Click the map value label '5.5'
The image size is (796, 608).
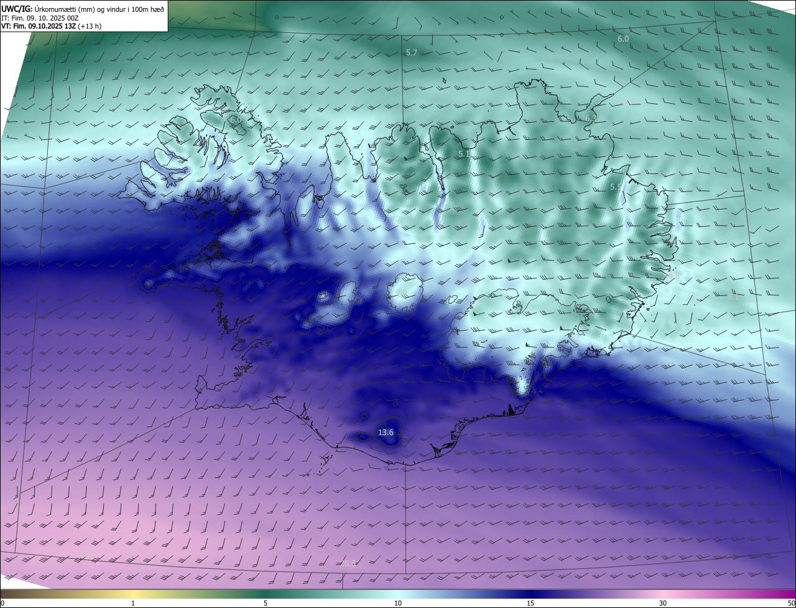point(616,187)
